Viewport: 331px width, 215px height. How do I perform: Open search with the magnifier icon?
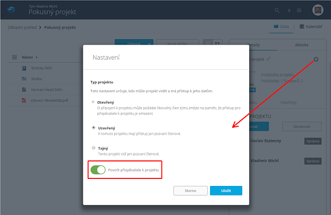277,11
